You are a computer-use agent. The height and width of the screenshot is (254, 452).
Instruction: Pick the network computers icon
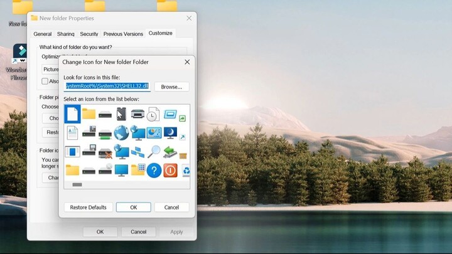pos(137,152)
